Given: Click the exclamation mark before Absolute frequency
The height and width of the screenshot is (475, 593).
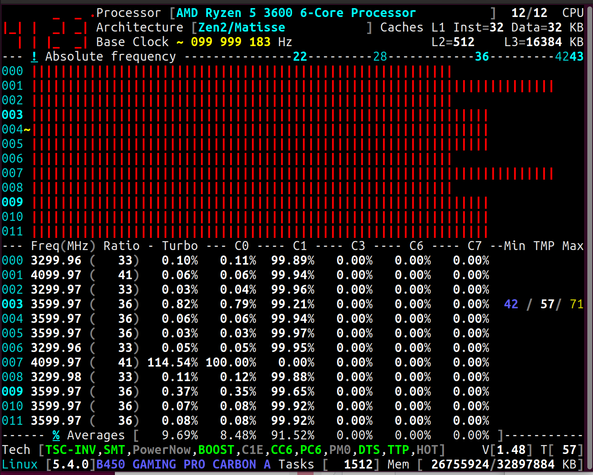Looking at the screenshot, I should pos(34,57).
